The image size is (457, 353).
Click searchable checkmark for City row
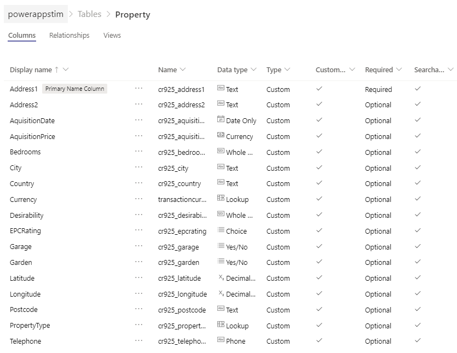tap(418, 167)
